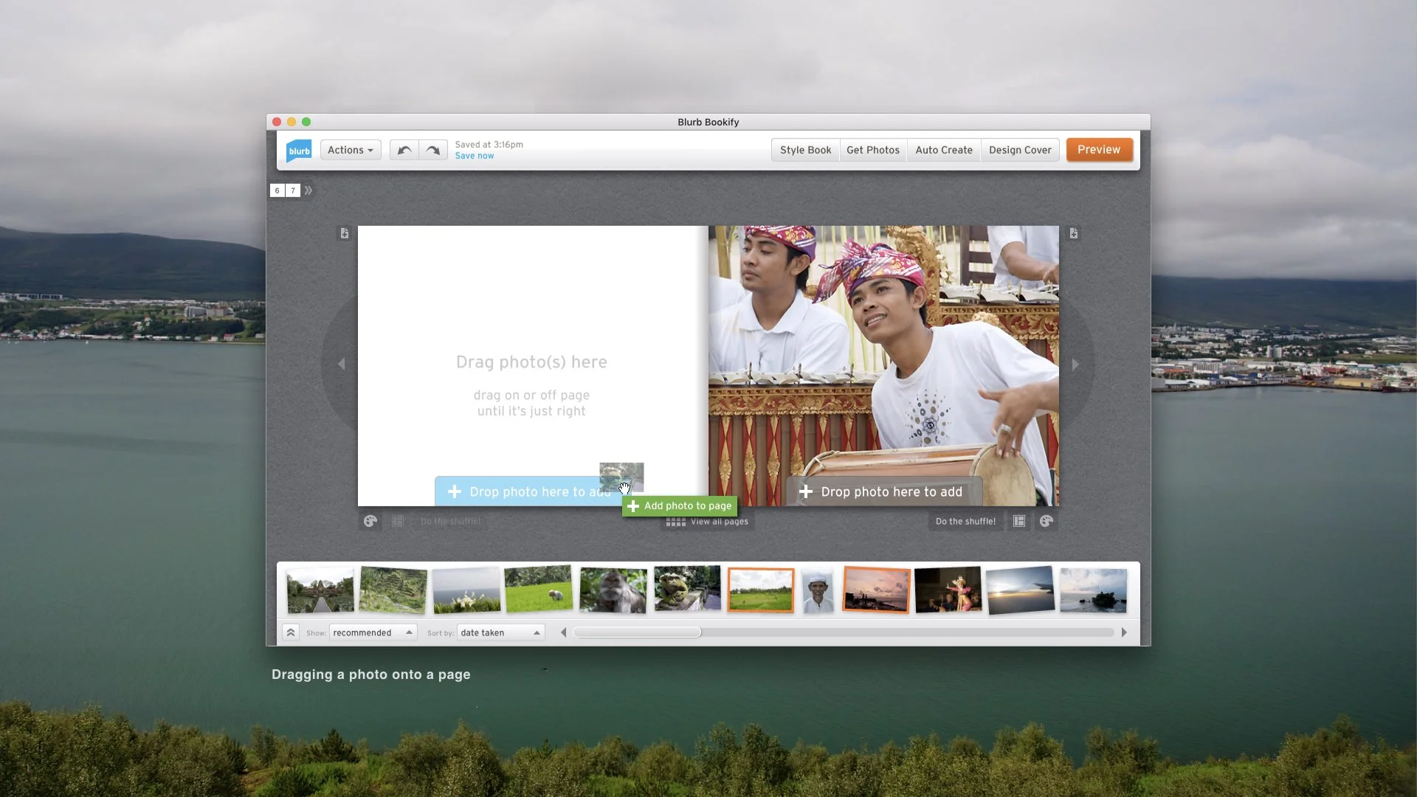Screen dimensions: 1417x797
Task: Select the monkey photo thumbnail
Action: (612, 588)
